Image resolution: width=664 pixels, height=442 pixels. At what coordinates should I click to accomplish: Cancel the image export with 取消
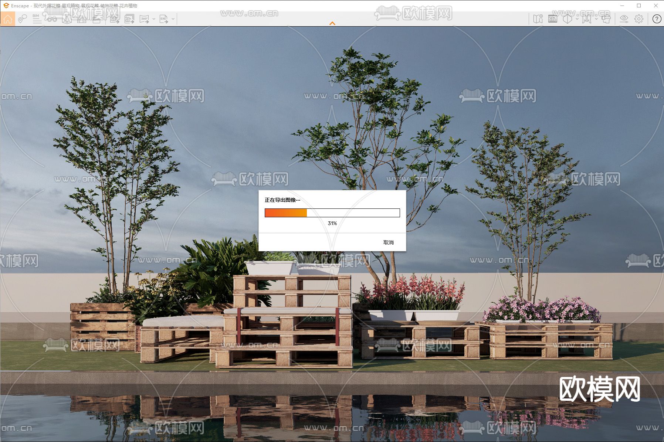click(389, 242)
